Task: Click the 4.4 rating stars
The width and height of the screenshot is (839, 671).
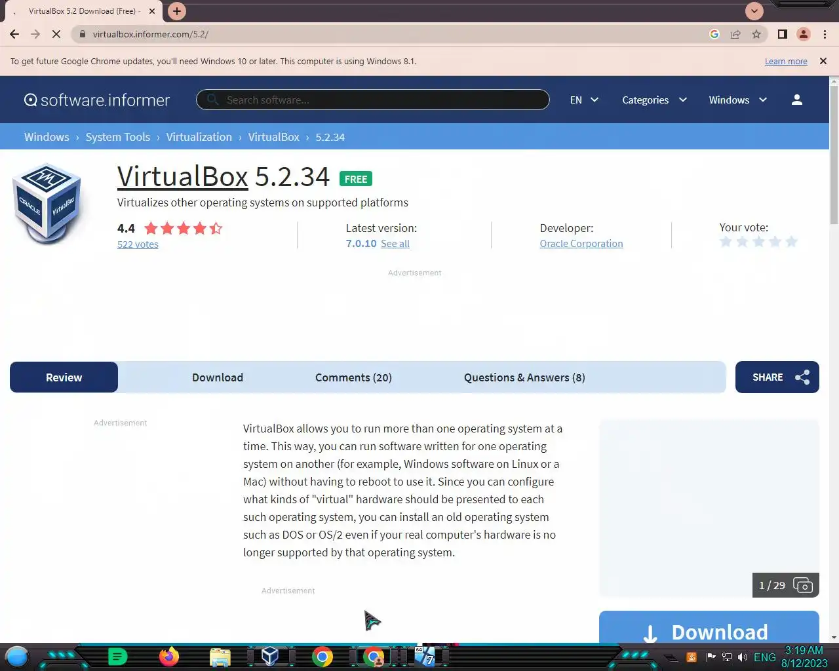Action: coord(184,228)
